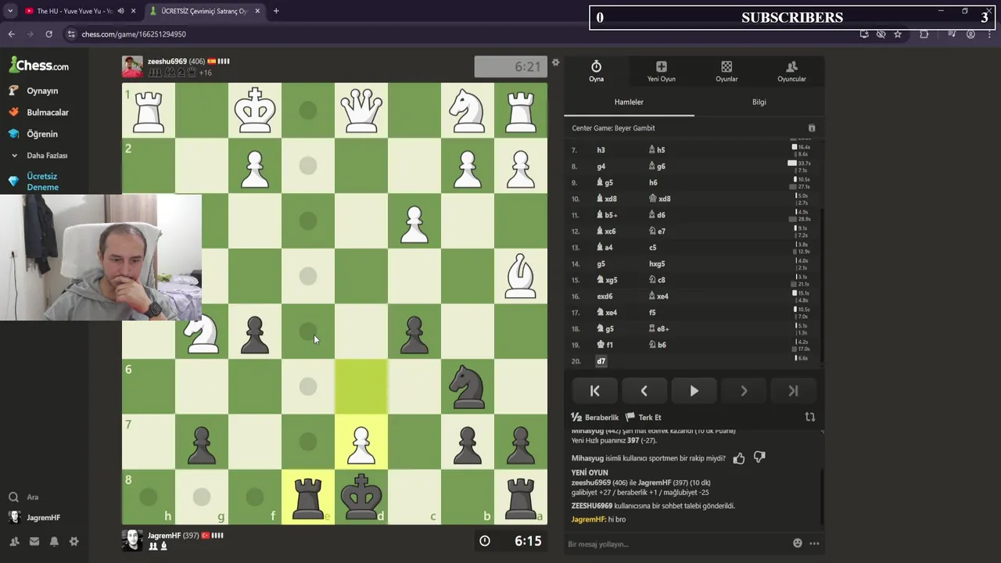Open a new browser tab with plus
This screenshot has height=563, width=1001.
276,11
